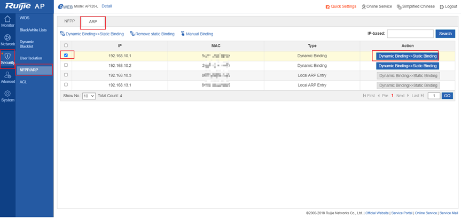Screen dimensions: 461x218
Task: Click the Search button
Action: [445, 34]
